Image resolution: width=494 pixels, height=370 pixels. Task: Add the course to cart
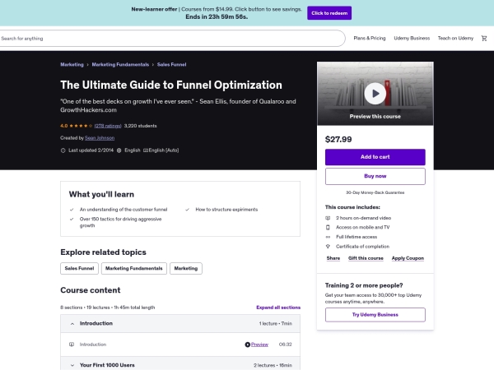(x=375, y=157)
